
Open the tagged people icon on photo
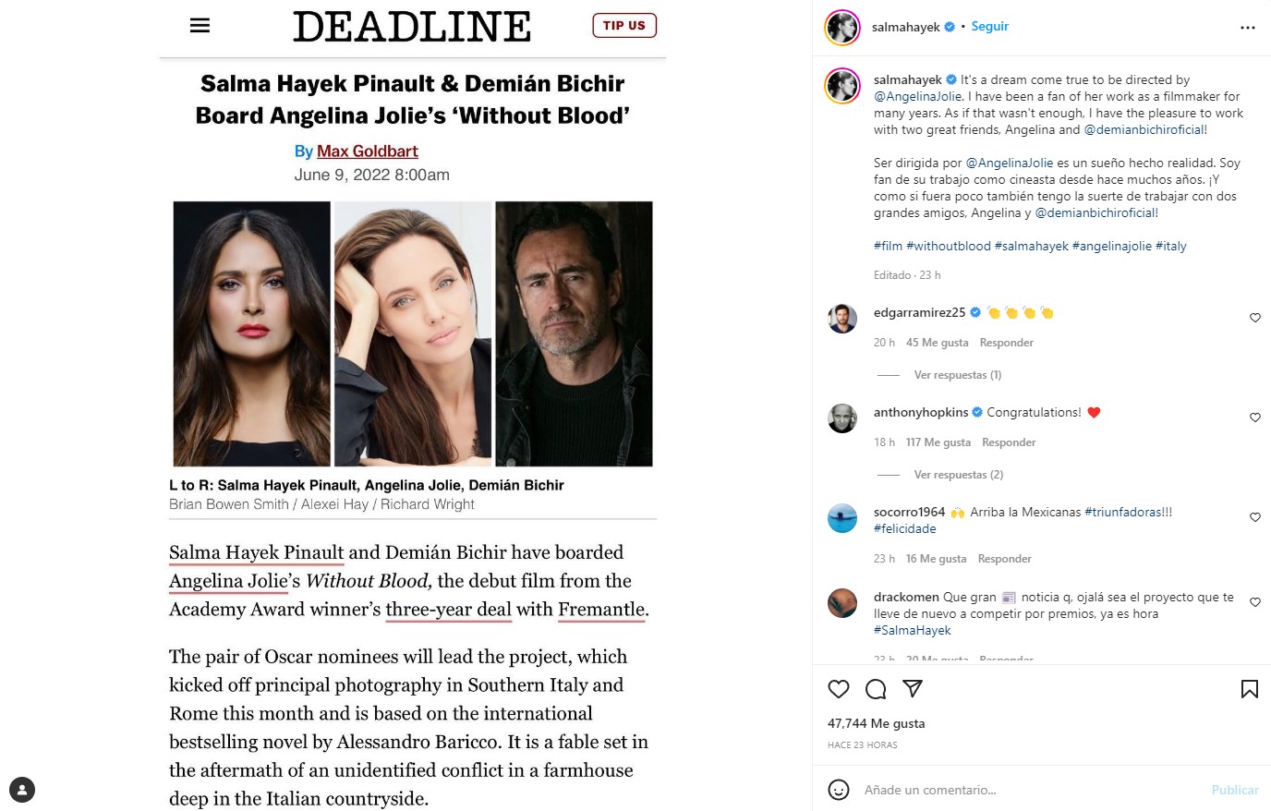pyautogui.click(x=22, y=790)
